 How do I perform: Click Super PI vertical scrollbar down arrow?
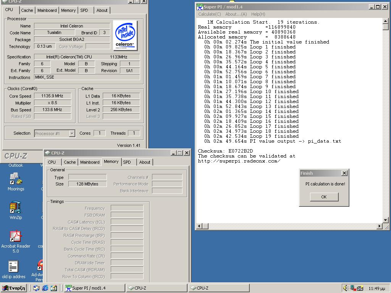(x=385, y=220)
